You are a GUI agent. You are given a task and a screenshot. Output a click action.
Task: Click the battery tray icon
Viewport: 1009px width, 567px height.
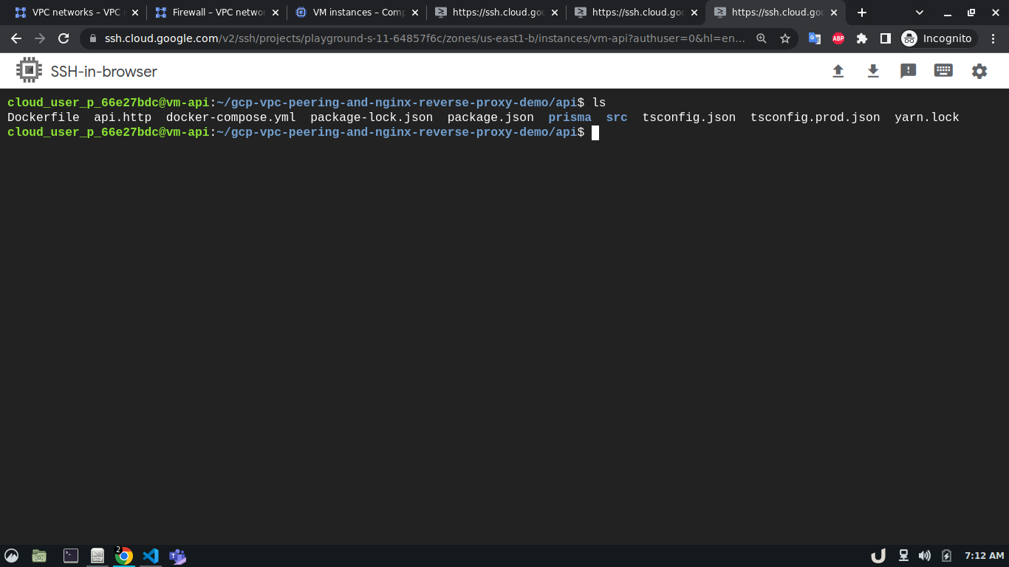point(946,556)
